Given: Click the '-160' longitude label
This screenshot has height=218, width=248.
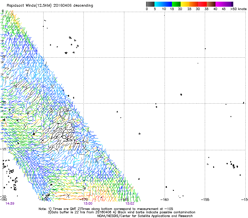Looking at the screenshot, I should [165, 200].
